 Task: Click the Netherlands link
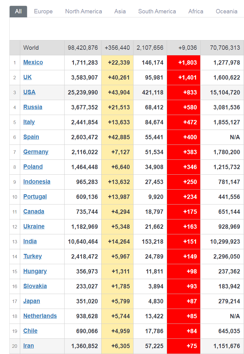40,316
